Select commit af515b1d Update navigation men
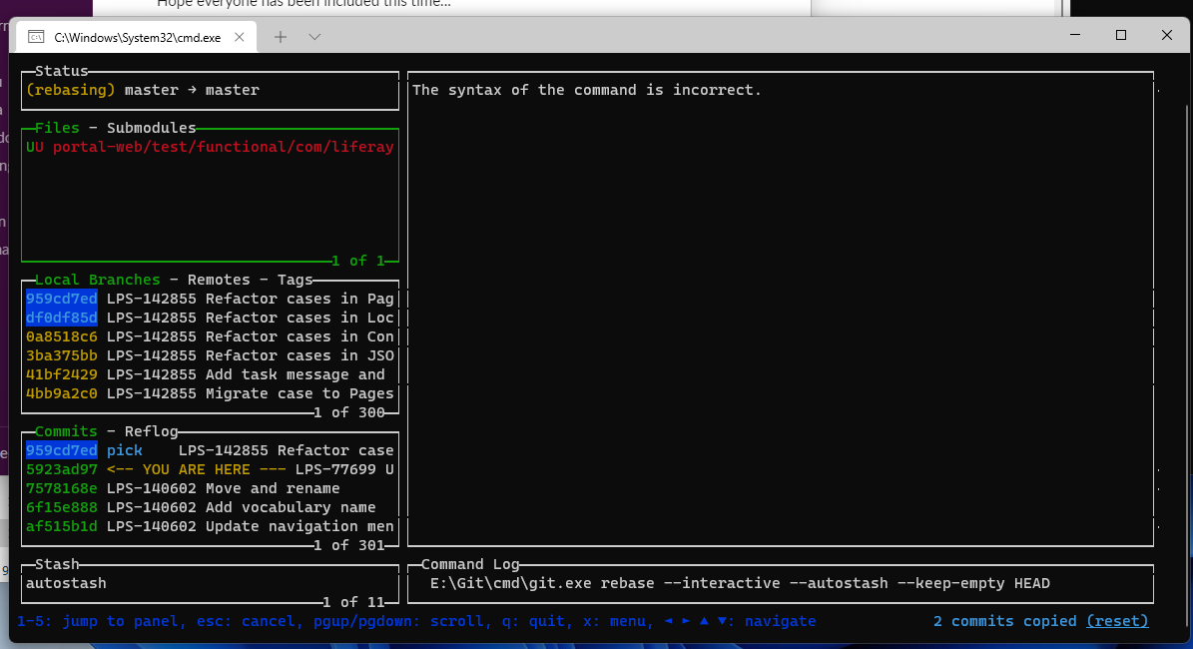 (210, 526)
